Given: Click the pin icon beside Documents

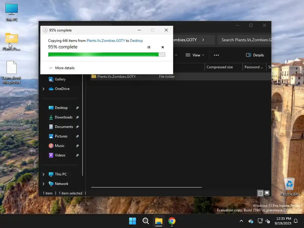Looking at the screenshot, I should coord(77,127).
